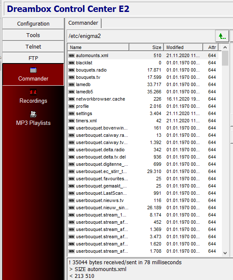Open the Tools panel

click(x=33, y=35)
